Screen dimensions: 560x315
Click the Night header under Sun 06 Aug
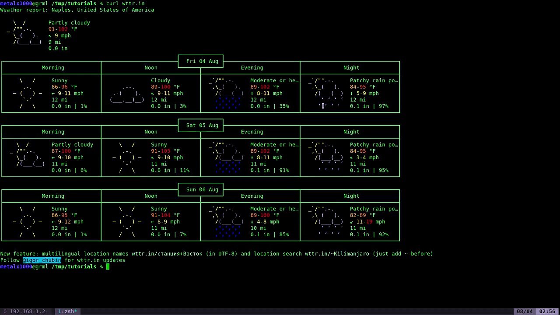351,196
